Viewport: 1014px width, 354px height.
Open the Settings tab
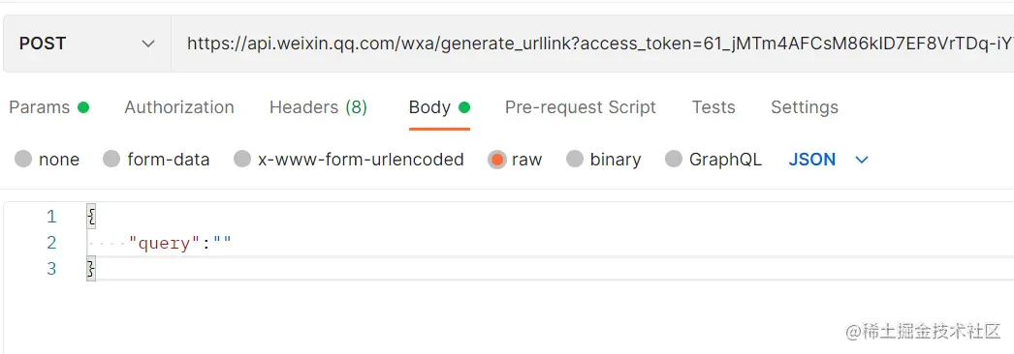click(805, 107)
